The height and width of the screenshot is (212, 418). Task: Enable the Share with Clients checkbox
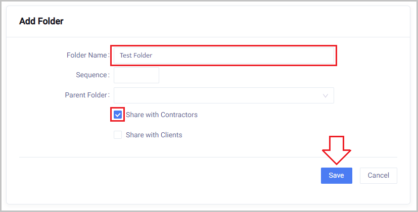click(118, 135)
